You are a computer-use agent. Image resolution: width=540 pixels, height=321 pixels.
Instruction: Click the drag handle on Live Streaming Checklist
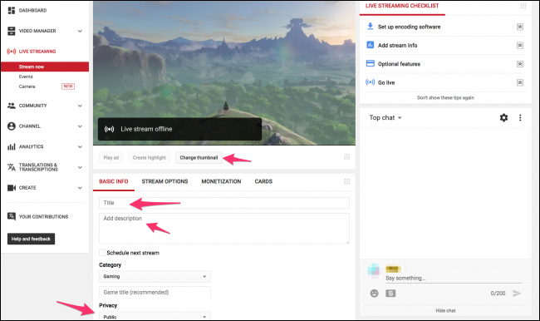click(x=523, y=6)
